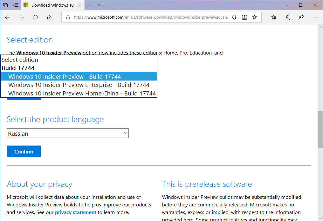Open the privacy statement link
323x221 pixels.
75,212
